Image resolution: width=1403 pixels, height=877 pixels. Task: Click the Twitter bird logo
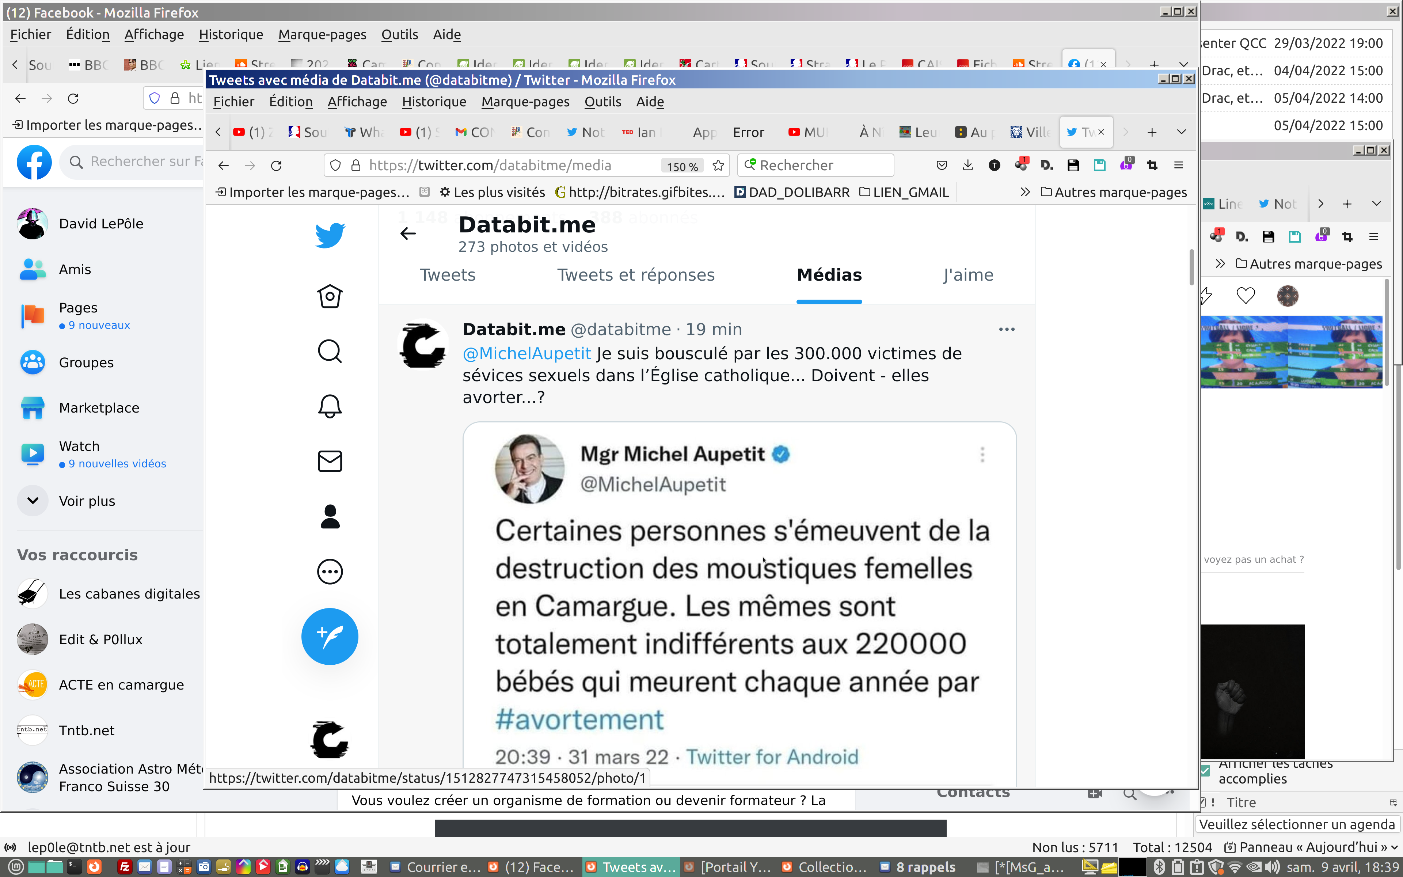tap(330, 235)
